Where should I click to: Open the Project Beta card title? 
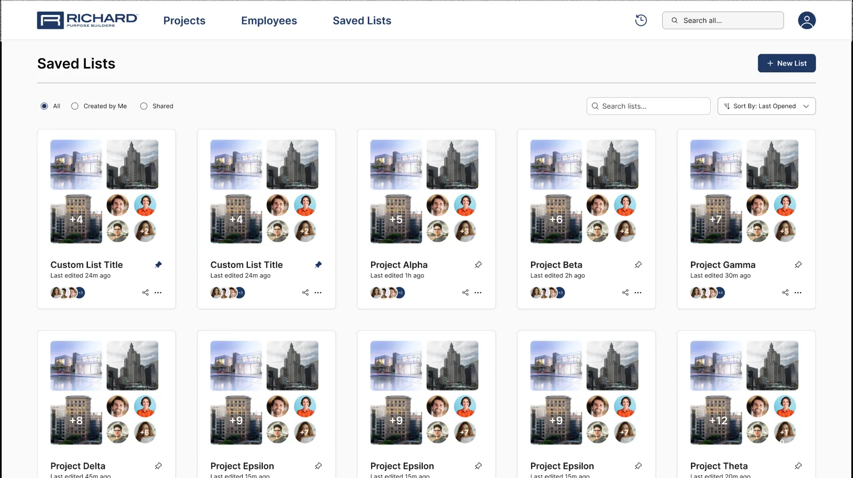pyautogui.click(x=556, y=265)
